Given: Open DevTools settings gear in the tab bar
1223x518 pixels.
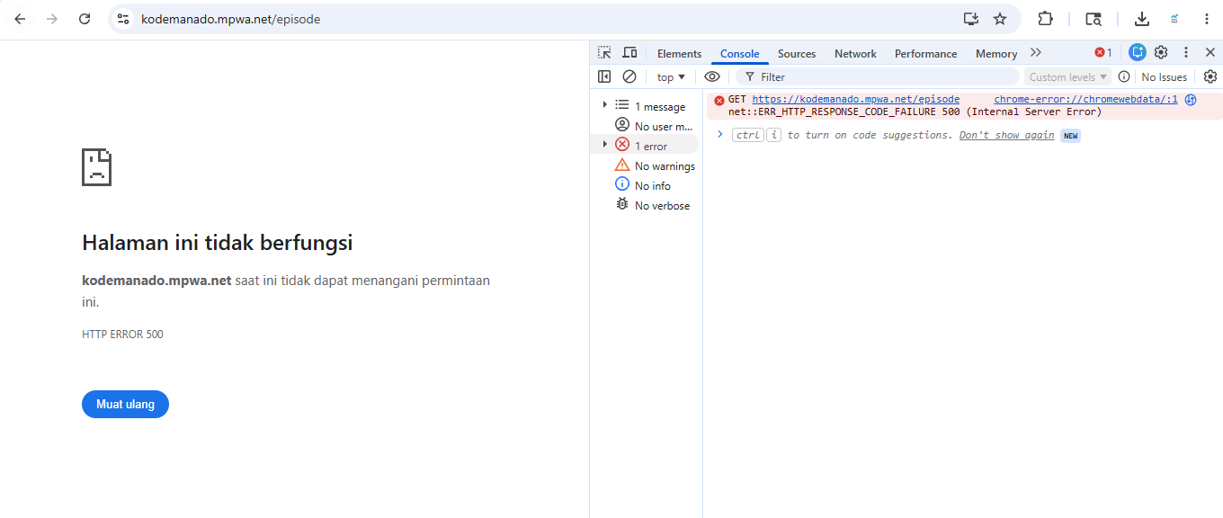Looking at the screenshot, I should pos(1161,53).
